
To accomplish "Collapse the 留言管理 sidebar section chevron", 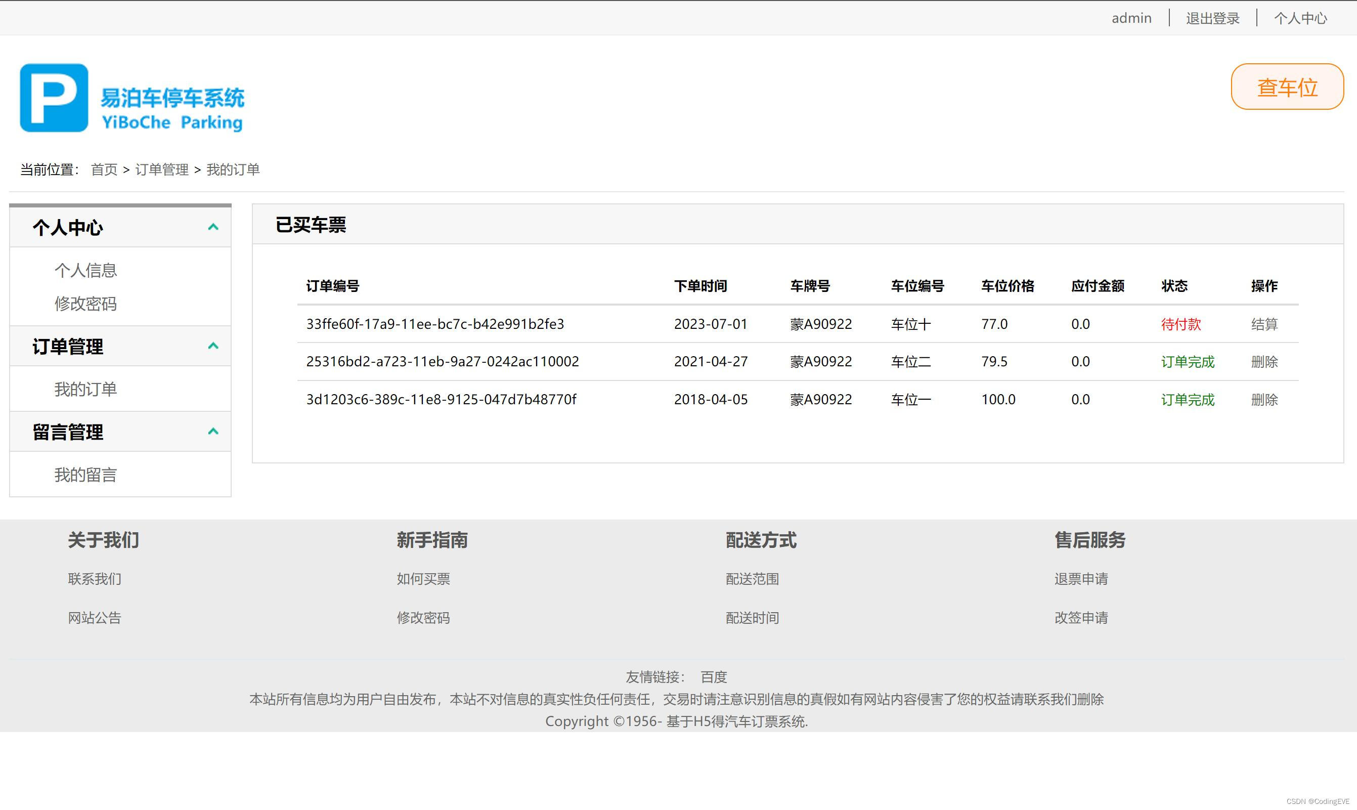I will coord(213,432).
